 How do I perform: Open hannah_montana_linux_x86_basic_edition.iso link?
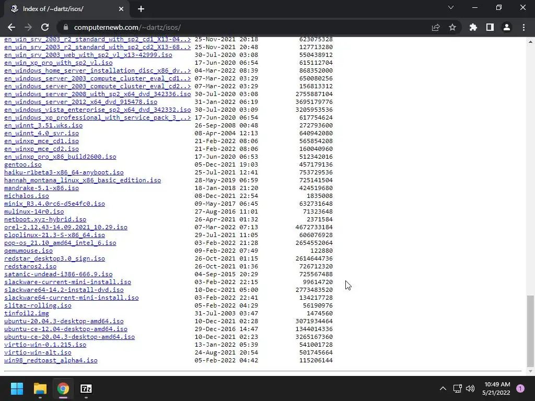(x=83, y=180)
